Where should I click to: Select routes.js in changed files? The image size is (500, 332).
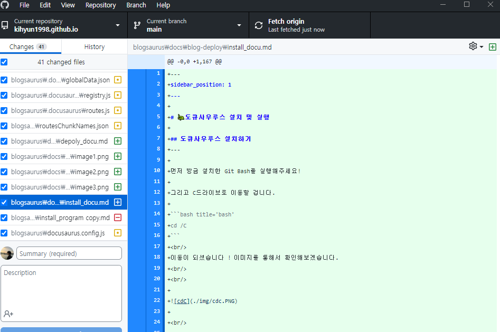click(63, 110)
